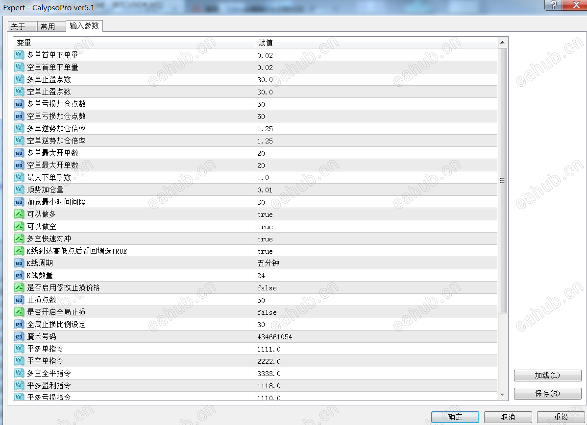Click the integer icon beside 加仓最小时间间隔
The height and width of the screenshot is (425, 587).
pos(19,202)
